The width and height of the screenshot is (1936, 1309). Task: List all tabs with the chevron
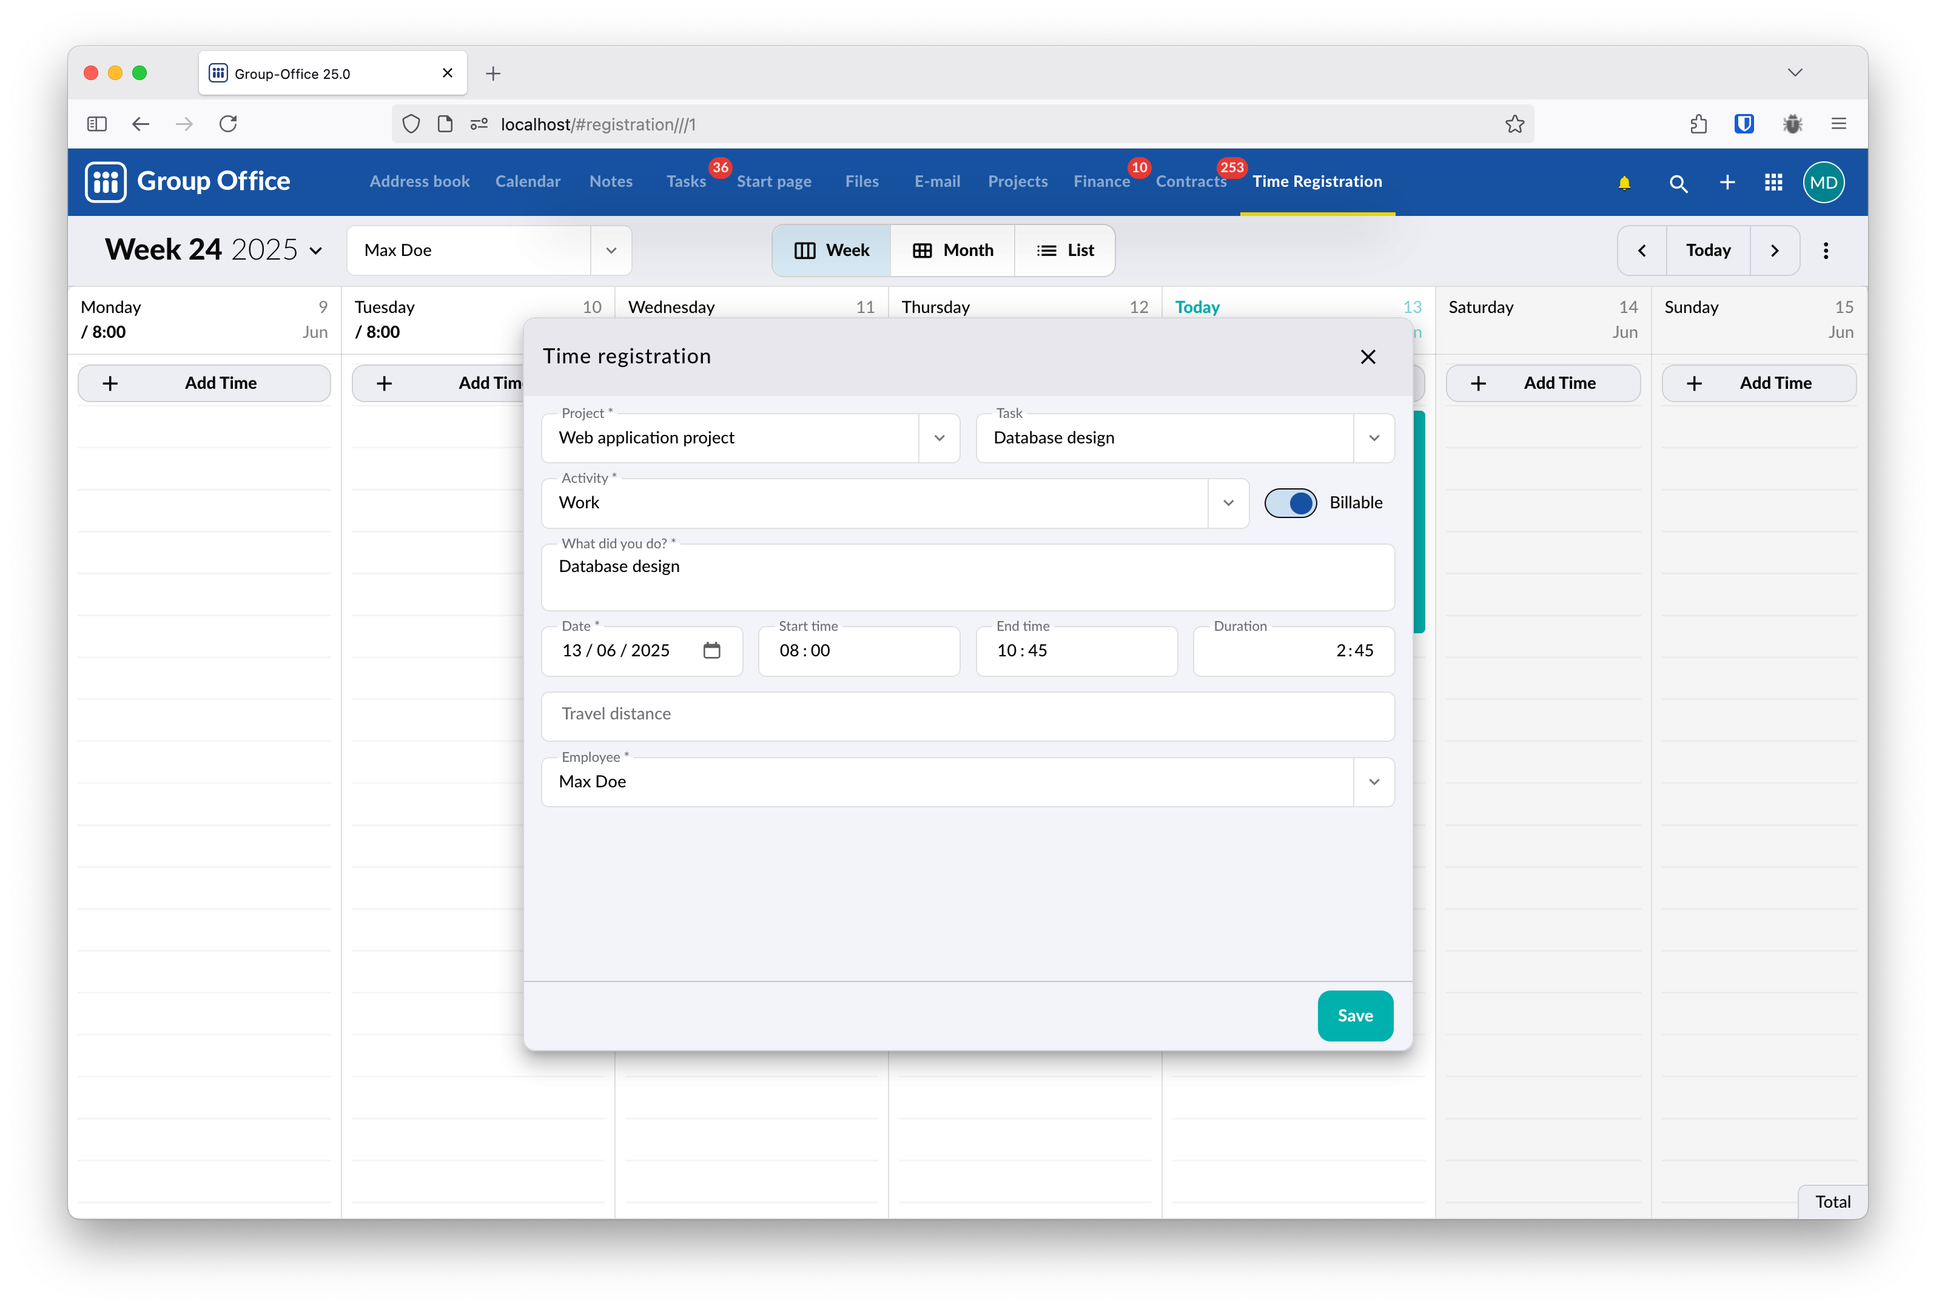[1795, 73]
